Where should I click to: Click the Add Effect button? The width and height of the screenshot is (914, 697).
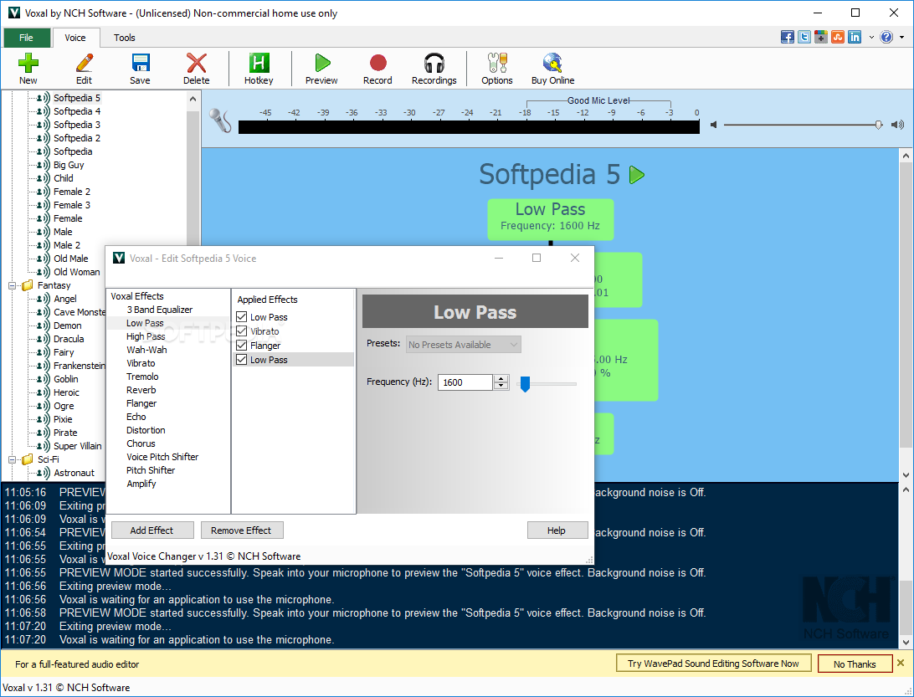point(151,530)
